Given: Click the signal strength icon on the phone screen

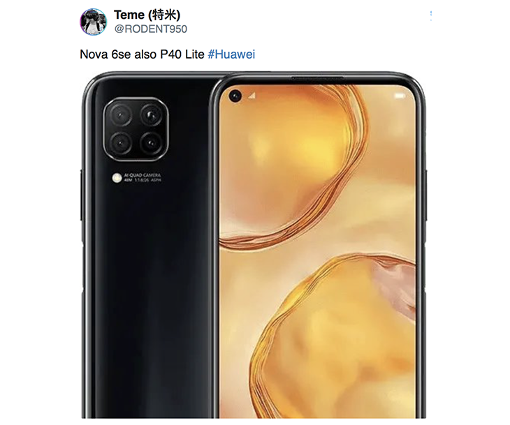Looking at the screenshot, I should [252, 96].
